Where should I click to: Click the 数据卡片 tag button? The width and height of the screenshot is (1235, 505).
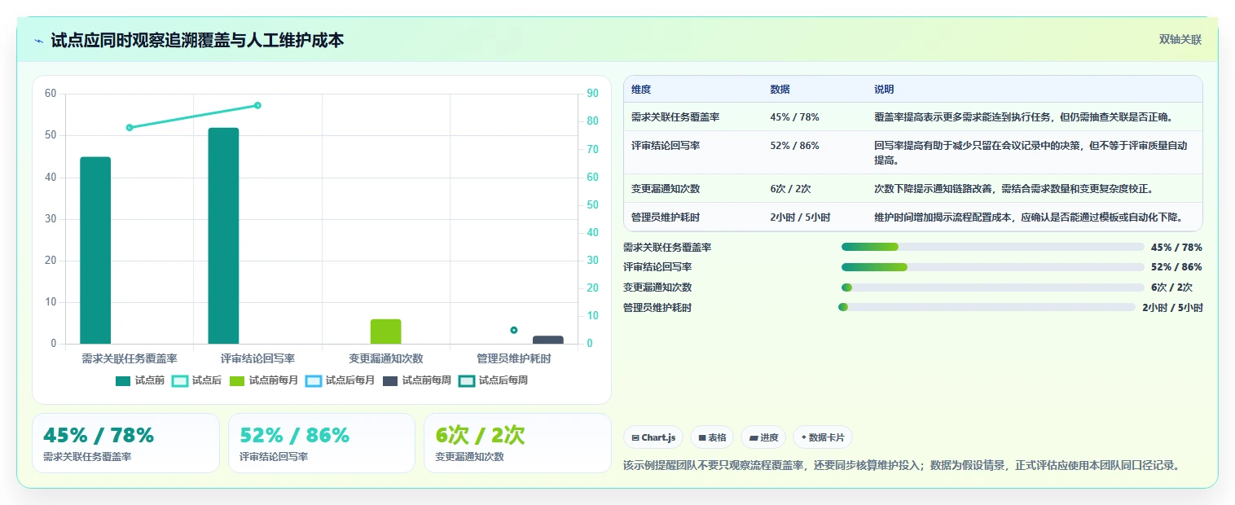pyautogui.click(x=823, y=437)
